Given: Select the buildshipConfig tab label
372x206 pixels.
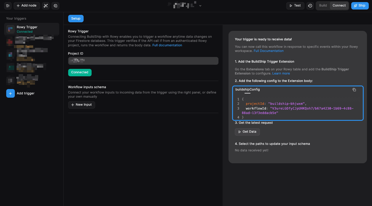Looking at the screenshot, I should 248,89.
